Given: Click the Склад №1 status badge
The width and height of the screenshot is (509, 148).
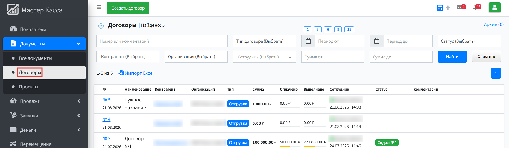Looking at the screenshot, I should pos(387,143).
